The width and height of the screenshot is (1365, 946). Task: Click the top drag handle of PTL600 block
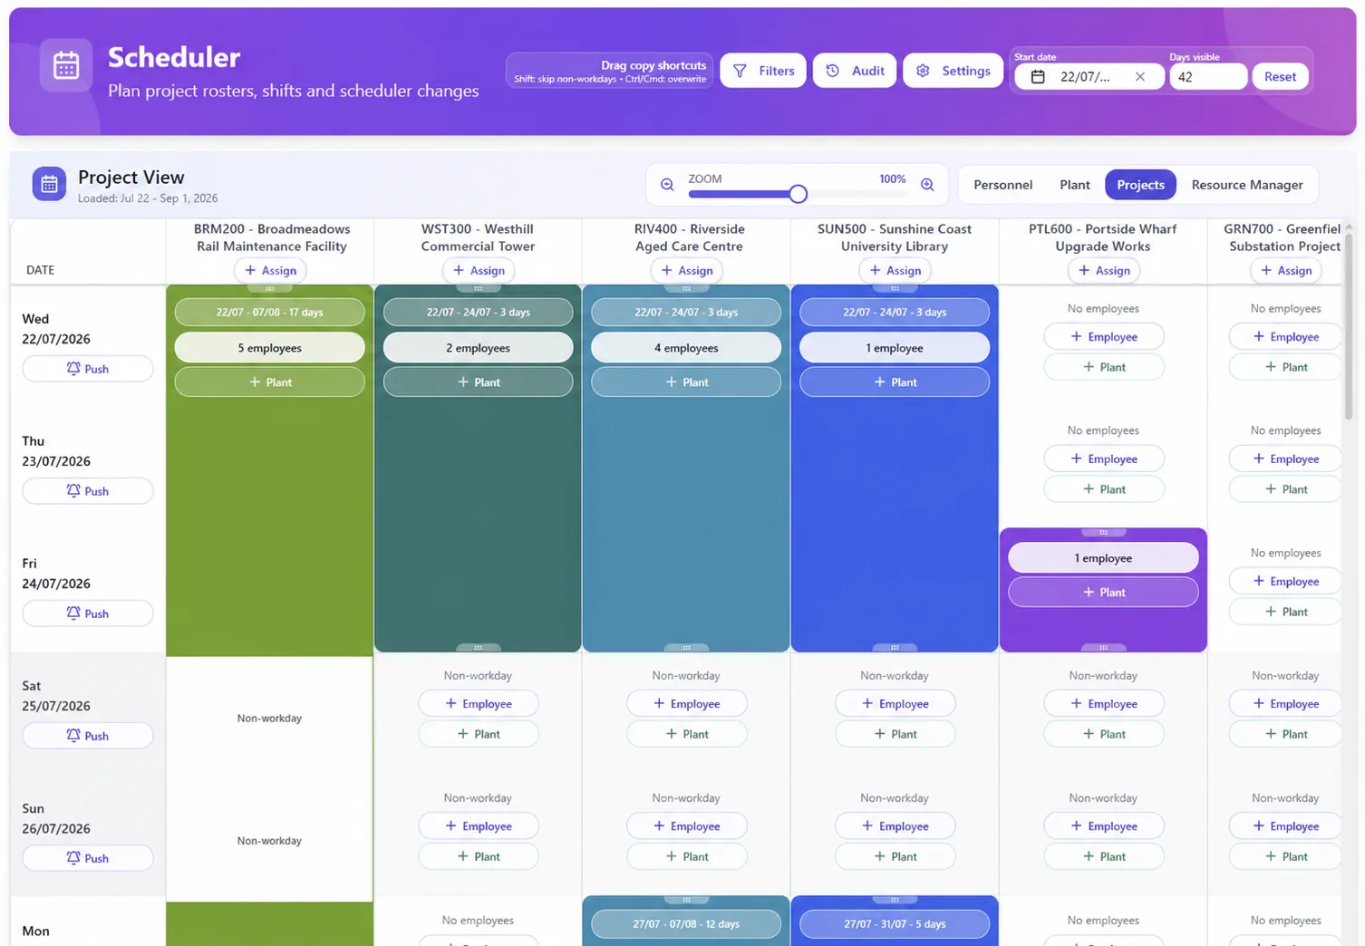(1103, 532)
